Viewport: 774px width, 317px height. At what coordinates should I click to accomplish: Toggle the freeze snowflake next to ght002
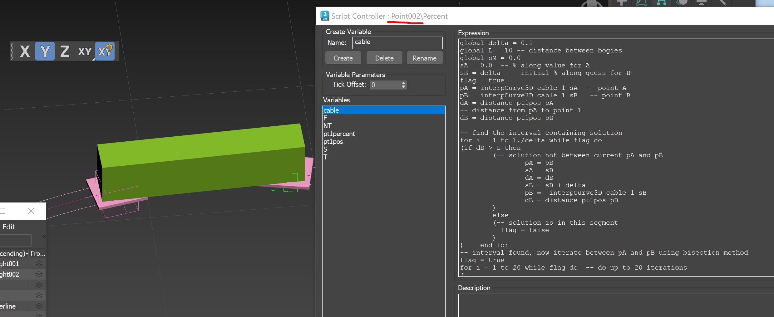[39, 274]
